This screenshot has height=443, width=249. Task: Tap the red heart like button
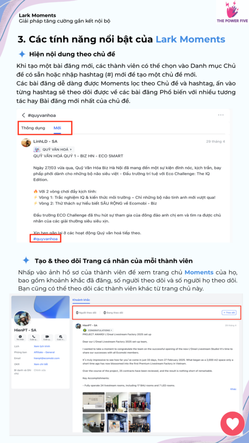click(x=233, y=423)
